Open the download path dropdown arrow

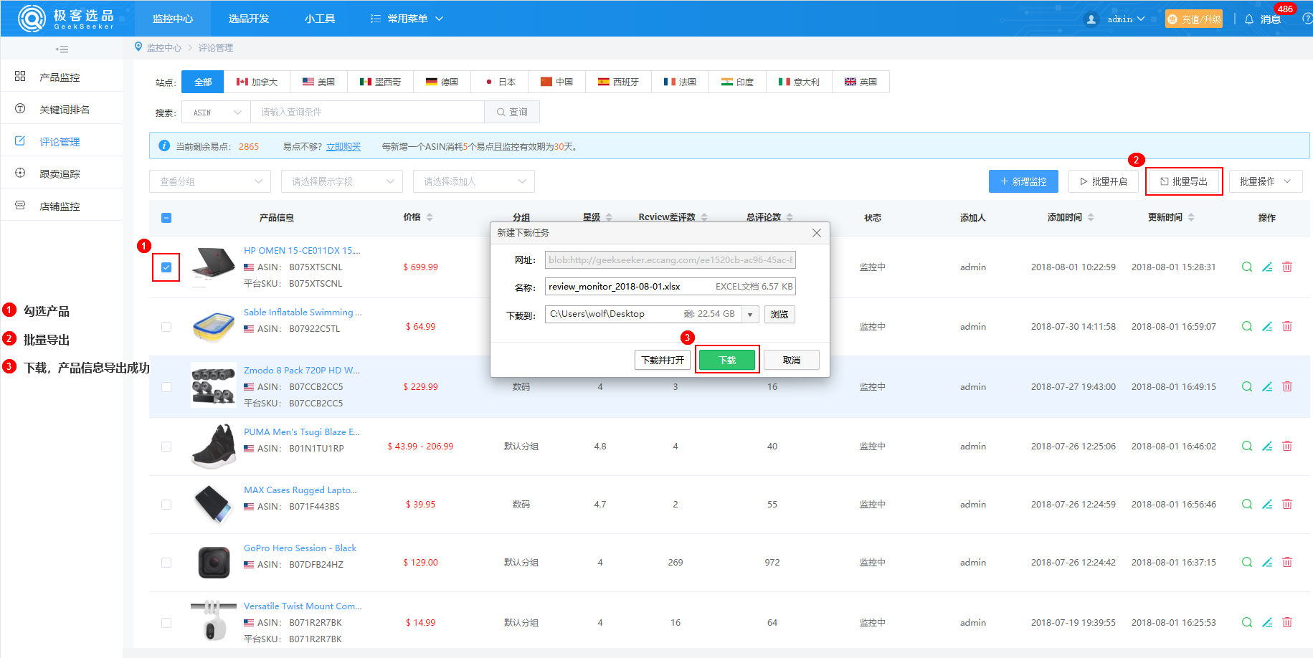tap(750, 314)
